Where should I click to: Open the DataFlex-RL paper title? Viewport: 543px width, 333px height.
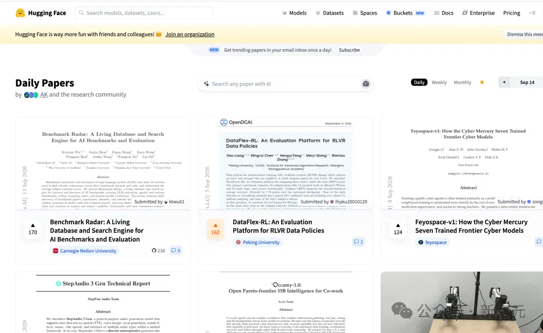(x=279, y=226)
